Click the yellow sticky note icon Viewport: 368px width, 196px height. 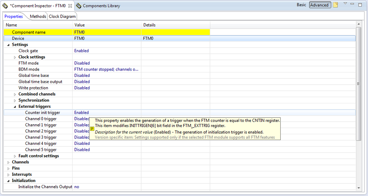click(336, 5)
